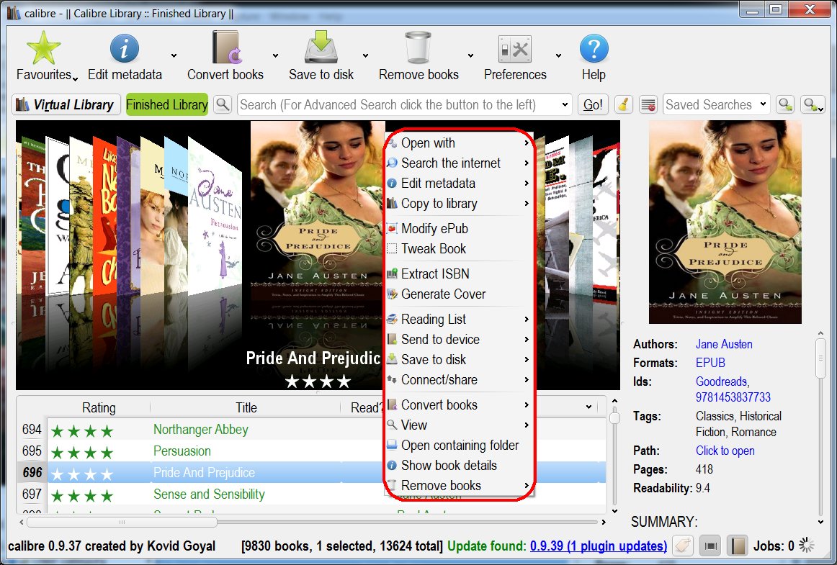The width and height of the screenshot is (837, 565).
Task: Click the Jobs spinner icon
Action: [807, 546]
